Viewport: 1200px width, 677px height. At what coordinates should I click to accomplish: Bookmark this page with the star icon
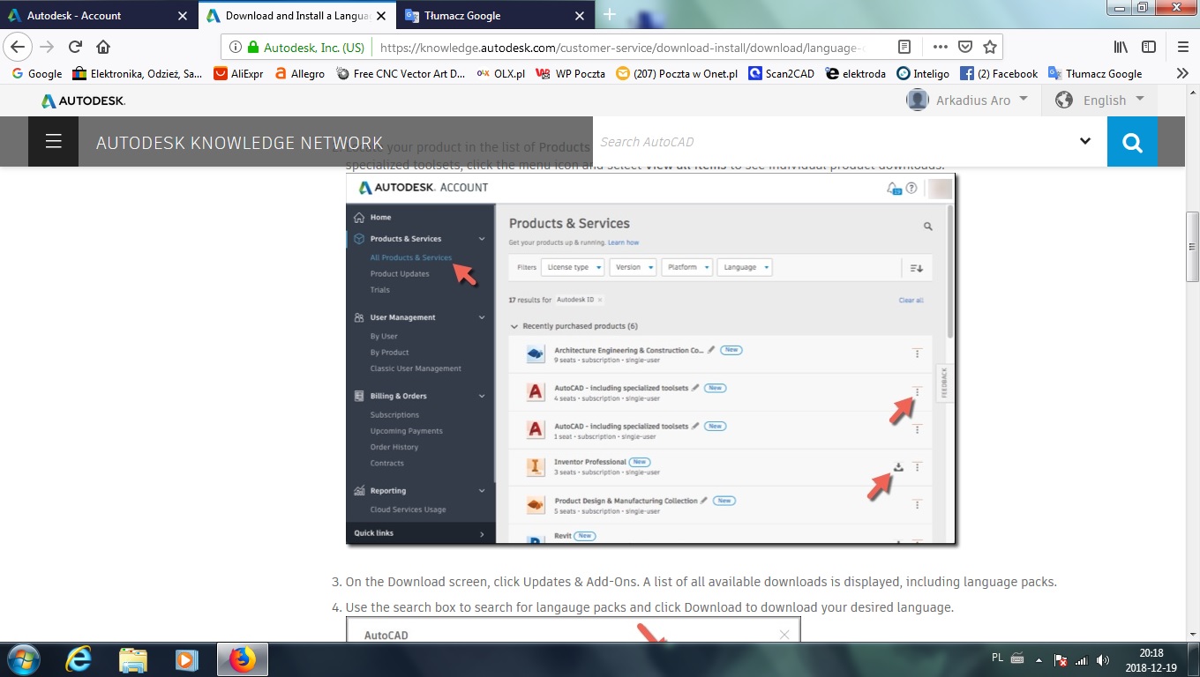[x=990, y=47]
